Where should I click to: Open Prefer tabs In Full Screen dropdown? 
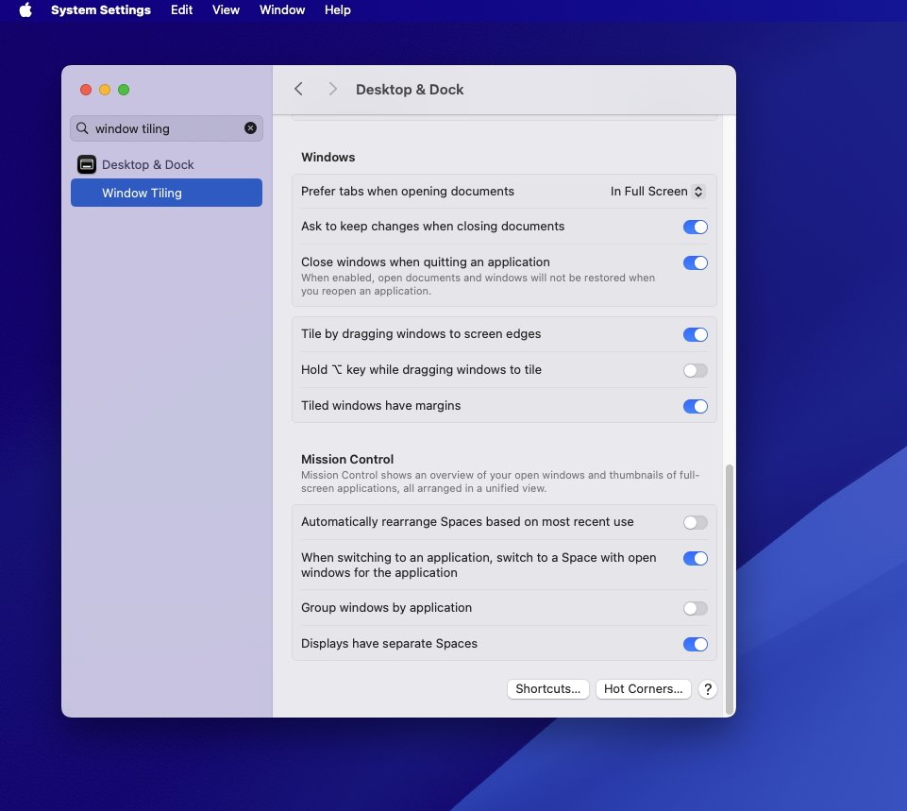pyautogui.click(x=658, y=192)
